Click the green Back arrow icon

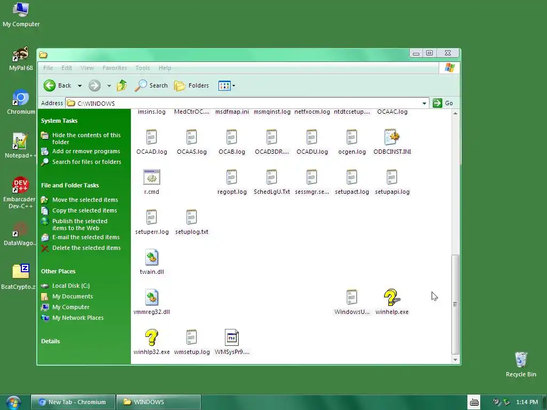click(x=50, y=85)
